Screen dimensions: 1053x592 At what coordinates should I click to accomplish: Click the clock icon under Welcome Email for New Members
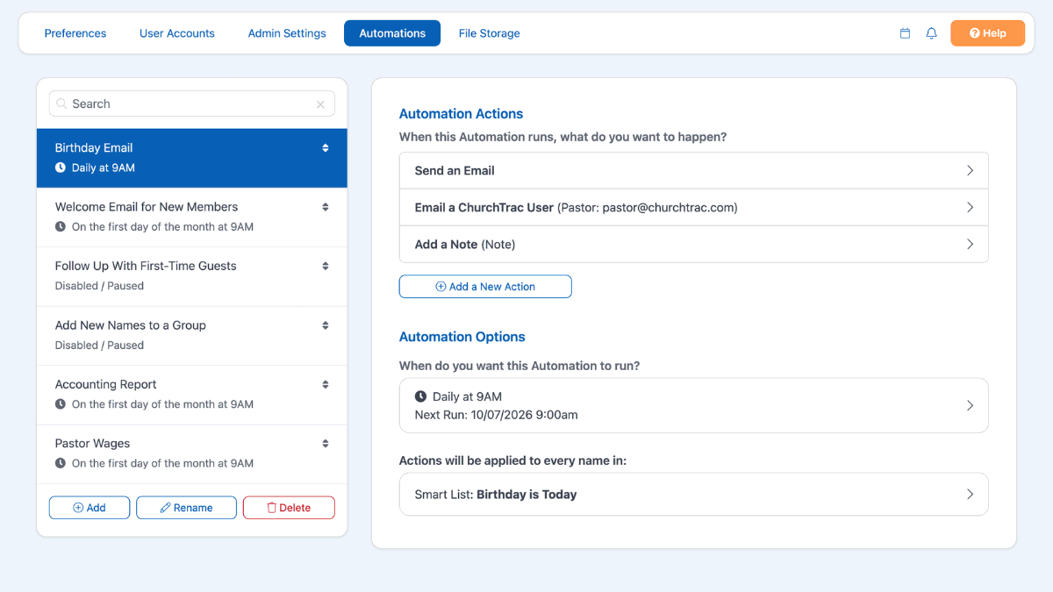pos(61,226)
